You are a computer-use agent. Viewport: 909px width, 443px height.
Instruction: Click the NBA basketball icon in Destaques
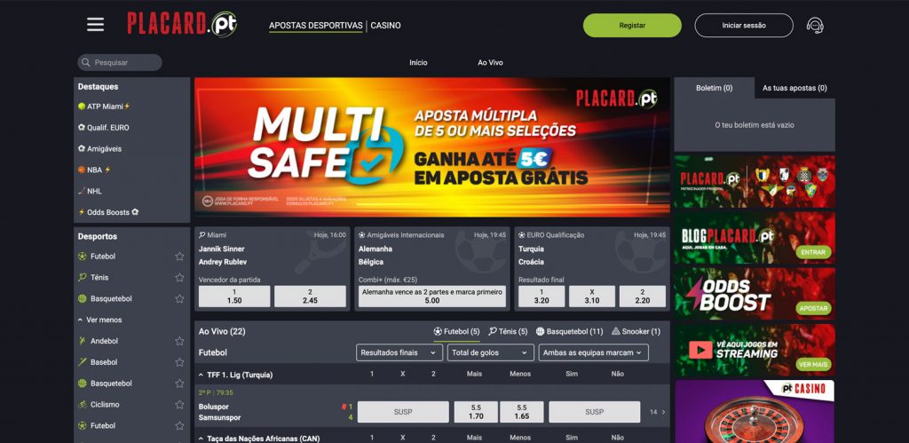click(x=82, y=170)
